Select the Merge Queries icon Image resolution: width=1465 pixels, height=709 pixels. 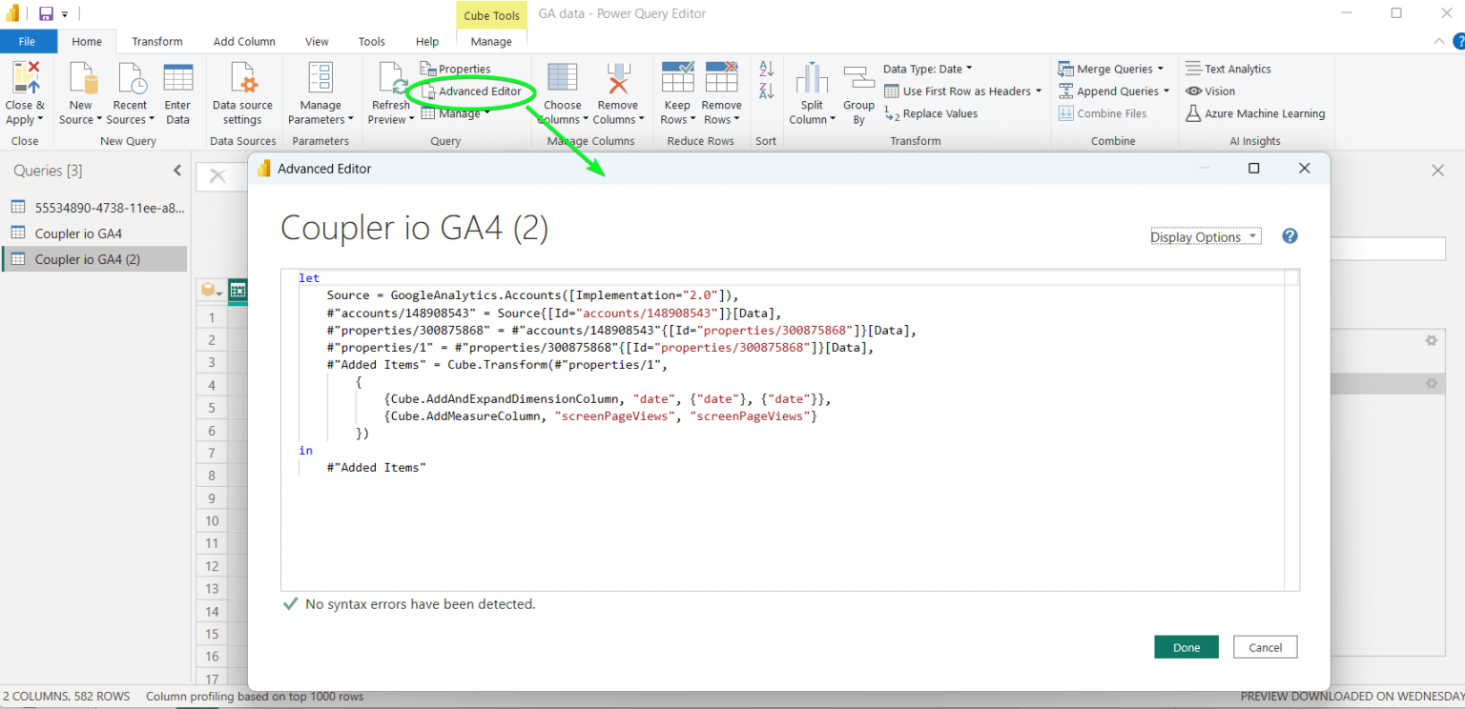(x=1063, y=68)
